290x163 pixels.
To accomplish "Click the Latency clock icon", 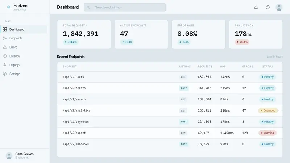I will (x=5, y=56).
